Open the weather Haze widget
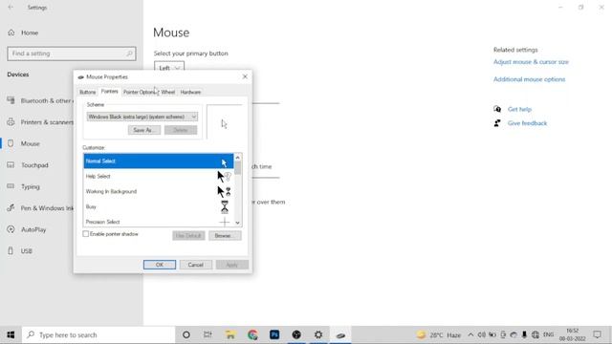 tap(439, 334)
